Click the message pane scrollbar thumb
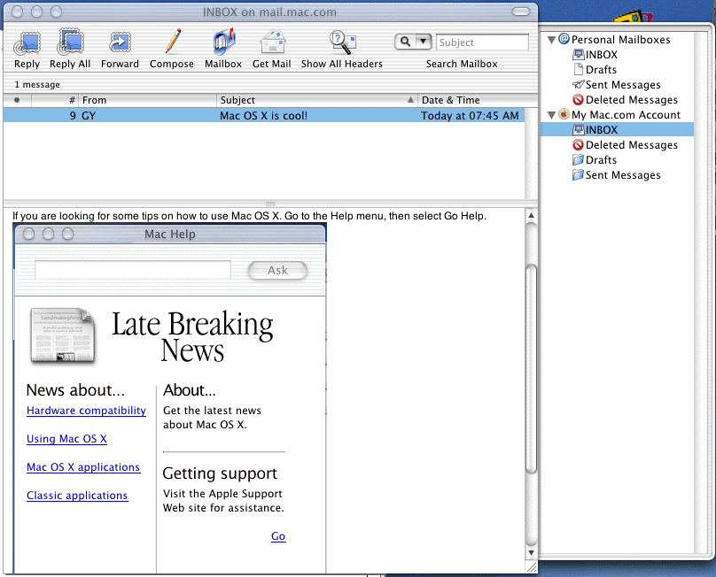This screenshot has width=716, height=577. [x=531, y=369]
